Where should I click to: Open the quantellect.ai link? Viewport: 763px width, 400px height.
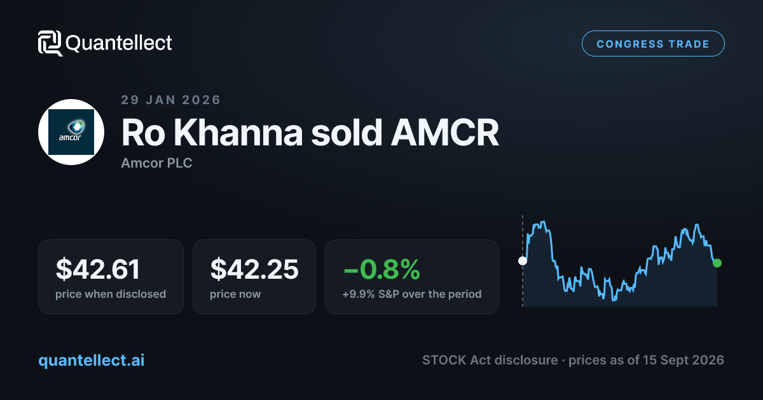pos(92,360)
